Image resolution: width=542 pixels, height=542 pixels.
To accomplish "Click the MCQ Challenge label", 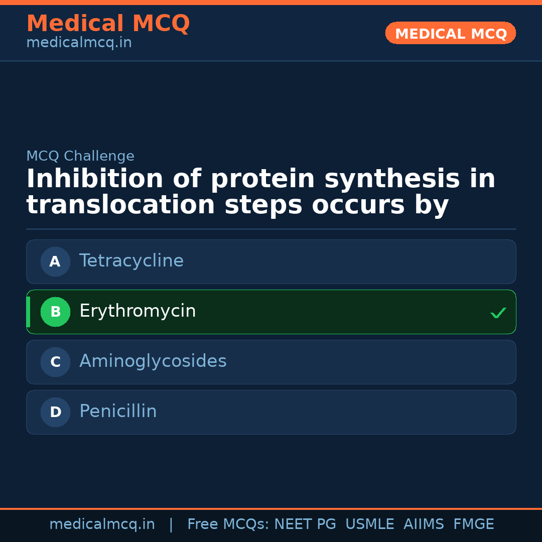I will point(80,156).
